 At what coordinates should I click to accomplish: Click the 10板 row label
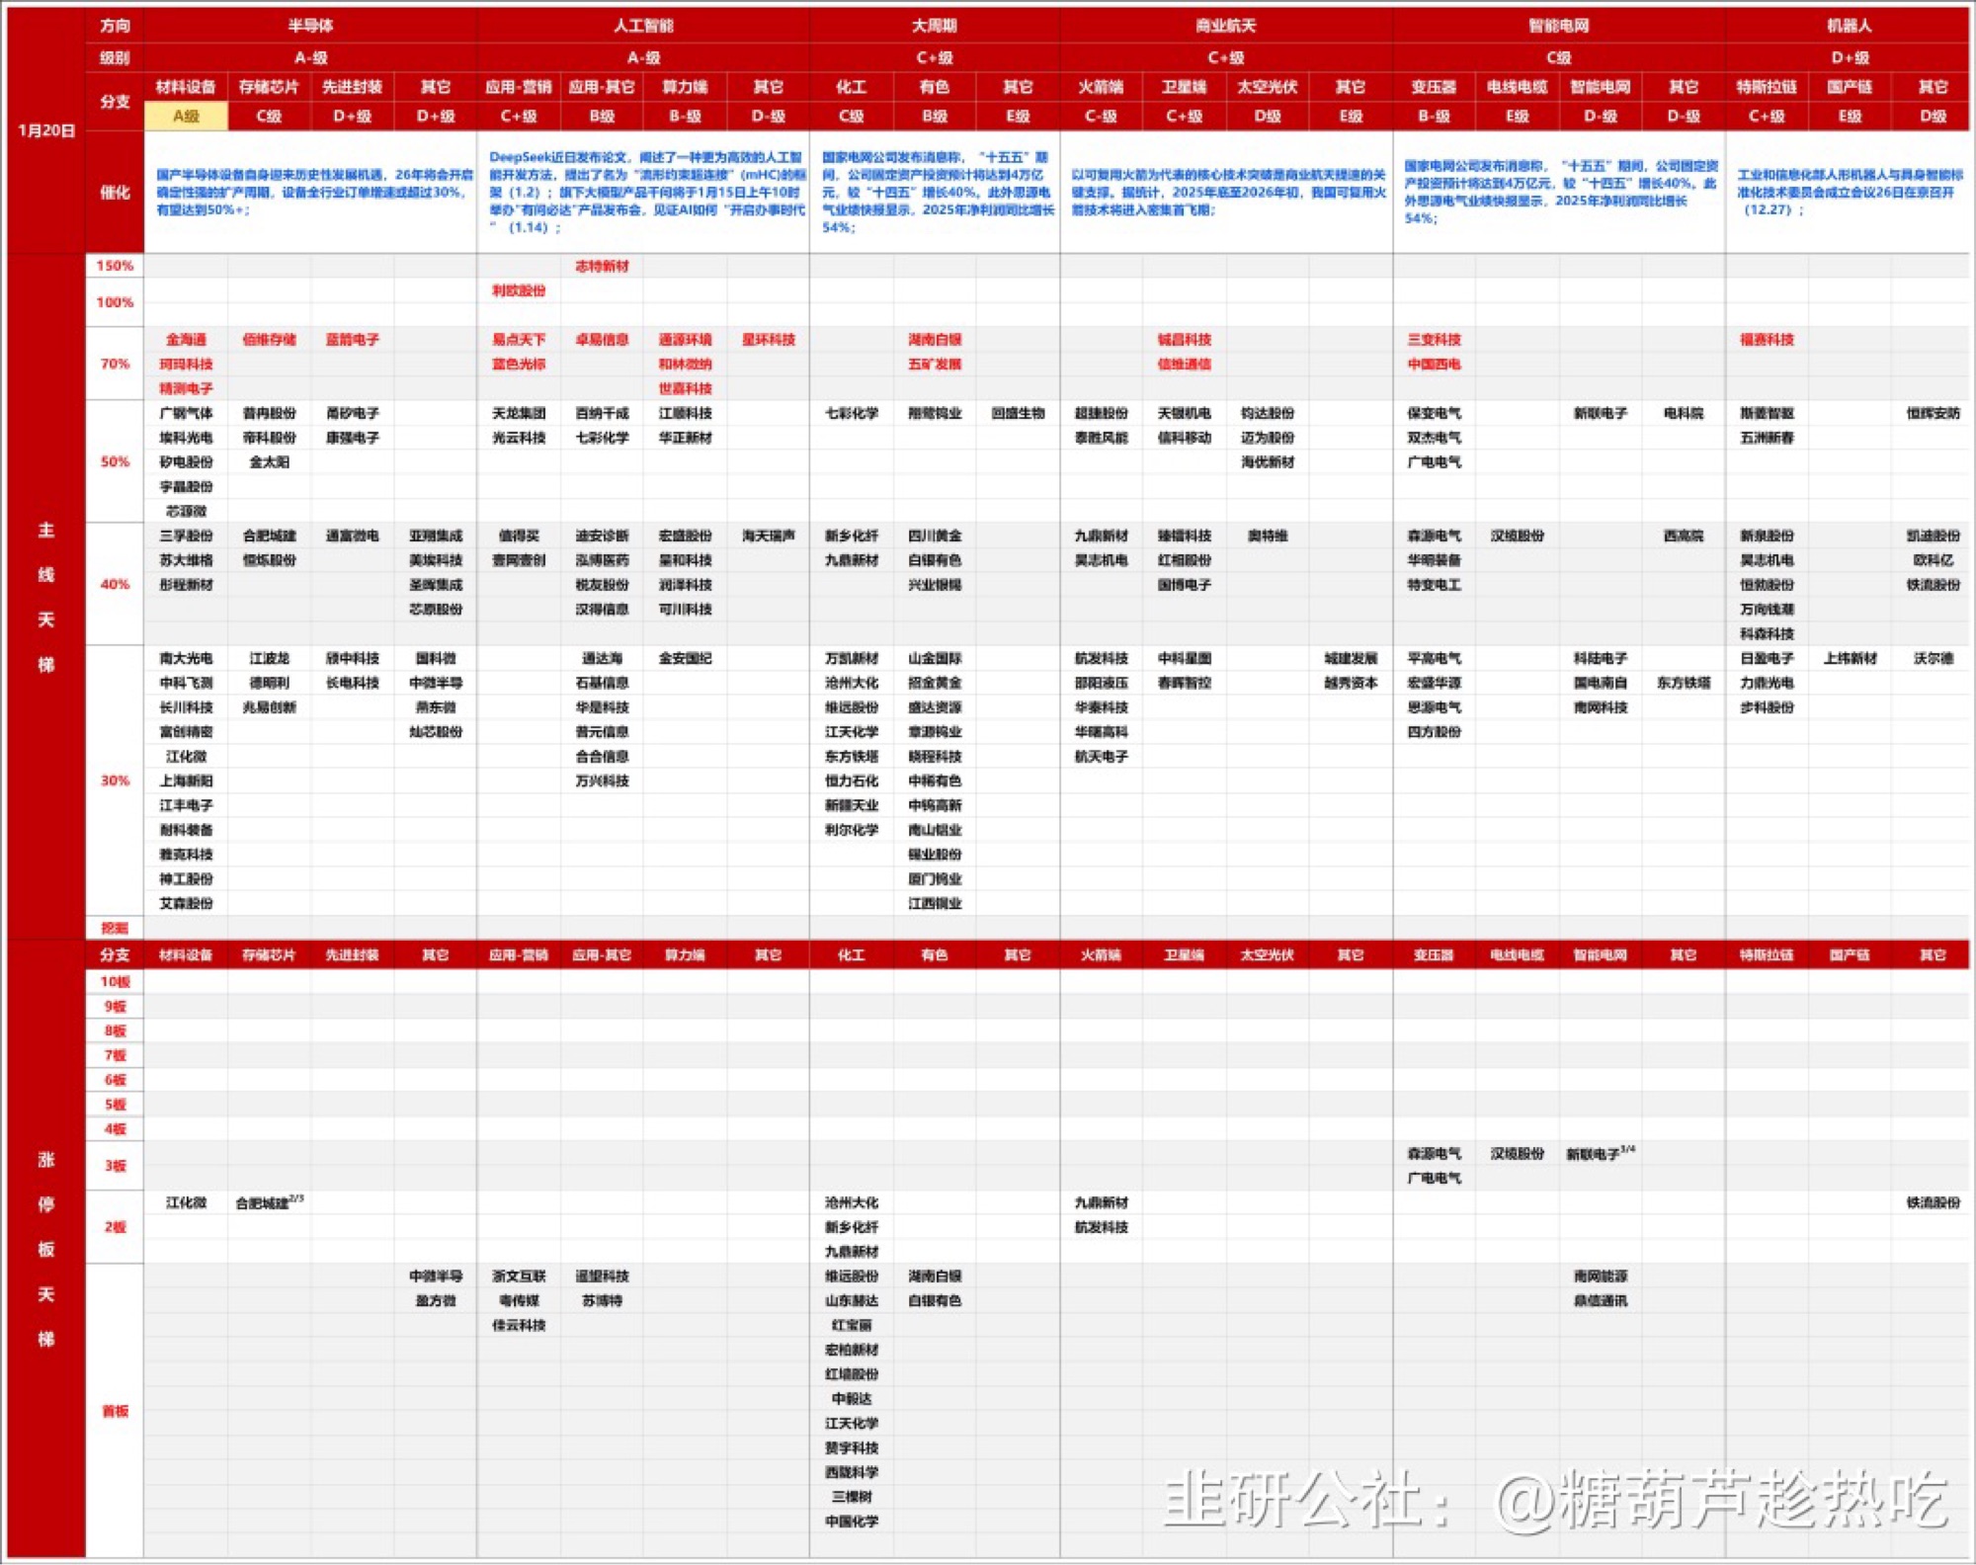pos(115,981)
